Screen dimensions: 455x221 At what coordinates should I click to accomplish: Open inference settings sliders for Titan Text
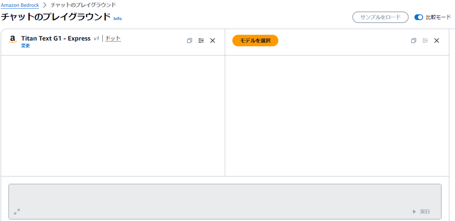click(201, 40)
